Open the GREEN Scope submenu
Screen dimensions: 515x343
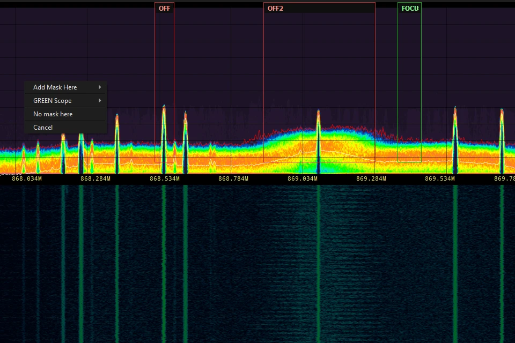(52, 101)
